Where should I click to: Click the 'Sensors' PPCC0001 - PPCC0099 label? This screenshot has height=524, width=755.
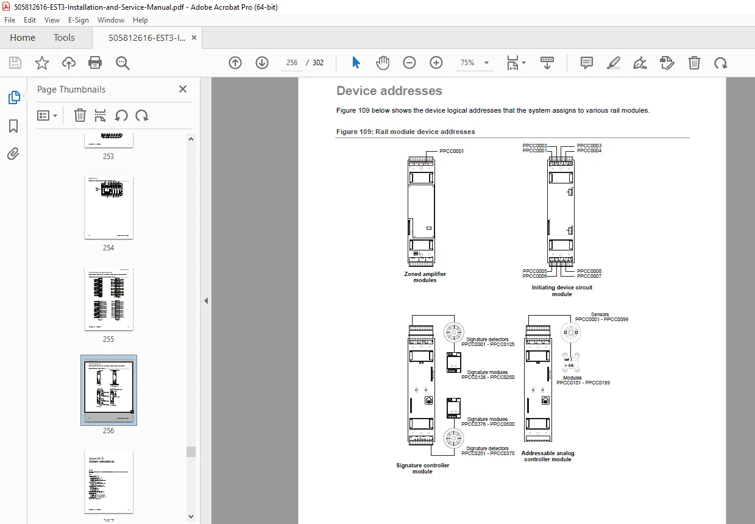point(601,317)
